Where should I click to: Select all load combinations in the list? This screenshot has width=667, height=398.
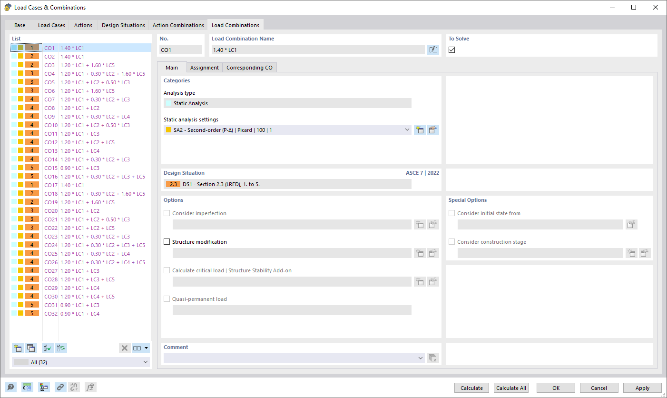48,348
